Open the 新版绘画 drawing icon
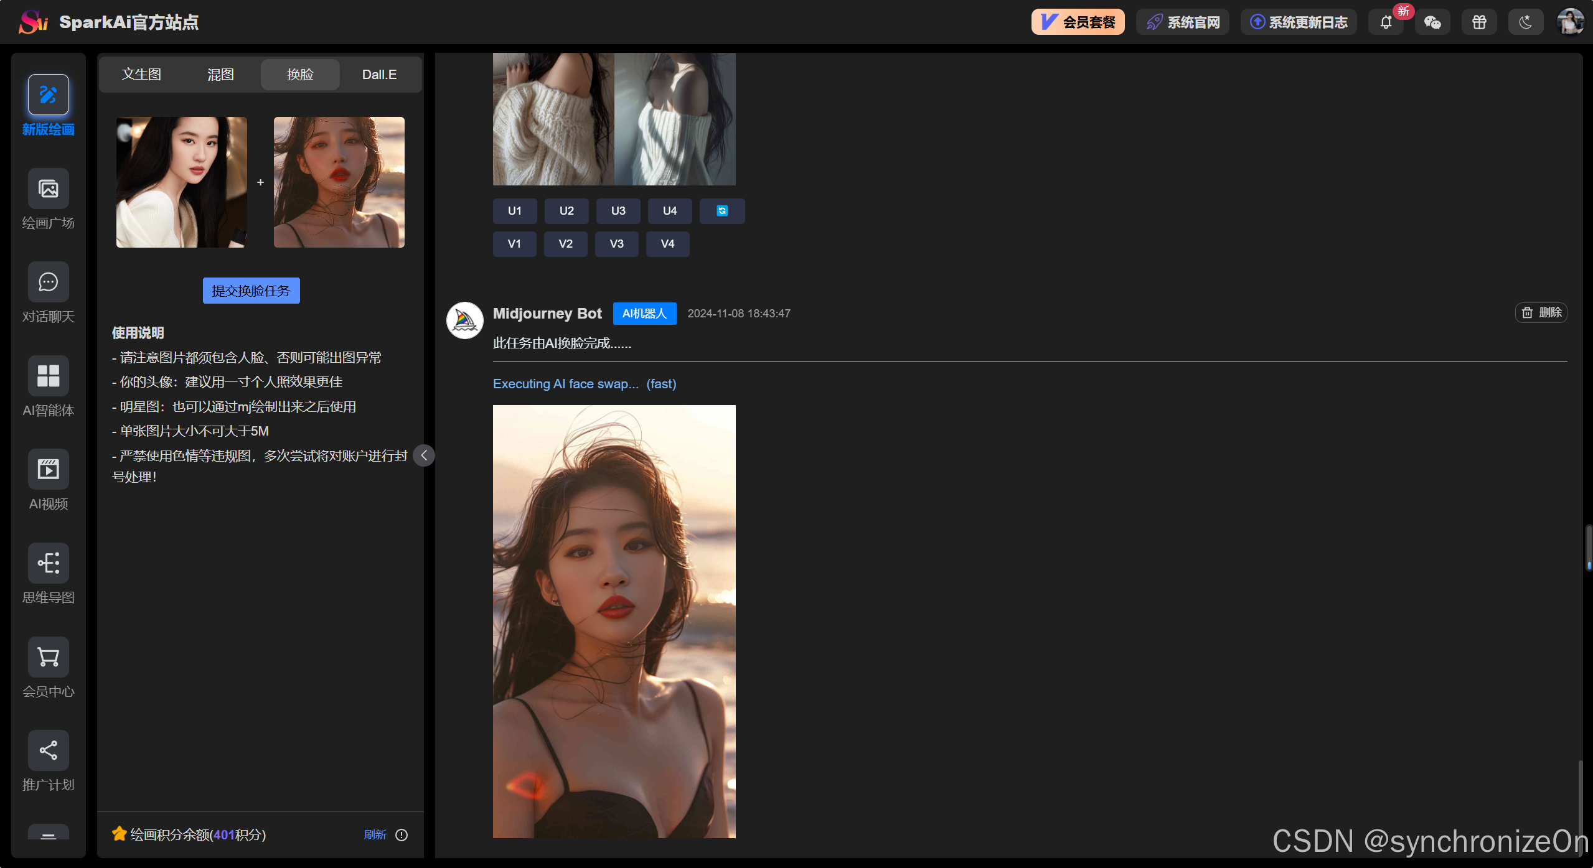The image size is (1593, 868). click(x=48, y=95)
